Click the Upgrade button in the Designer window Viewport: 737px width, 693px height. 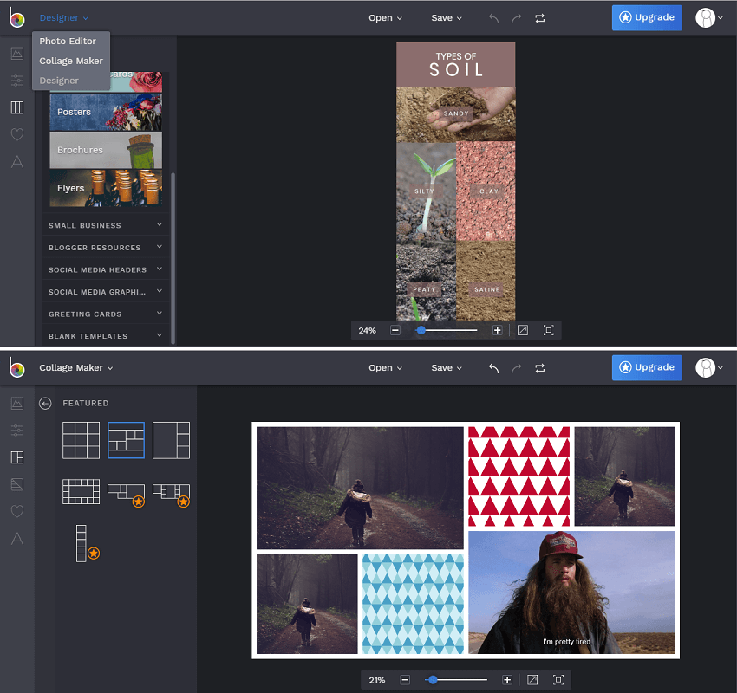pyautogui.click(x=647, y=18)
